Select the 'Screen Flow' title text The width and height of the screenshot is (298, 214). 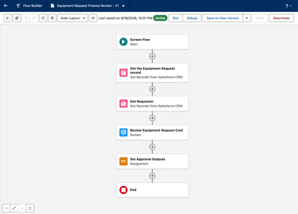pyautogui.click(x=140, y=40)
